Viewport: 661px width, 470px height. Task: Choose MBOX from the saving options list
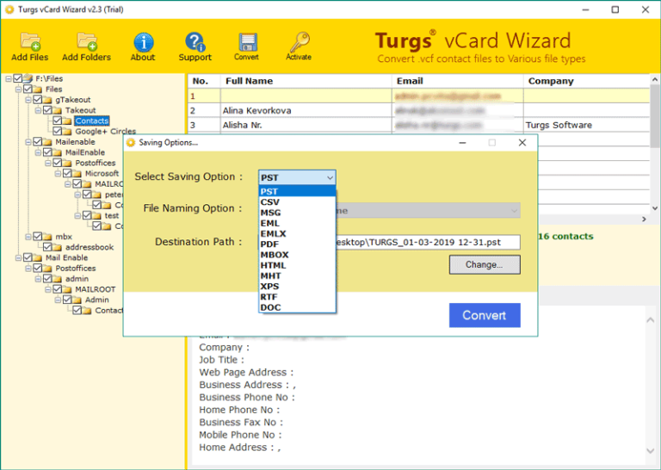tap(297, 255)
